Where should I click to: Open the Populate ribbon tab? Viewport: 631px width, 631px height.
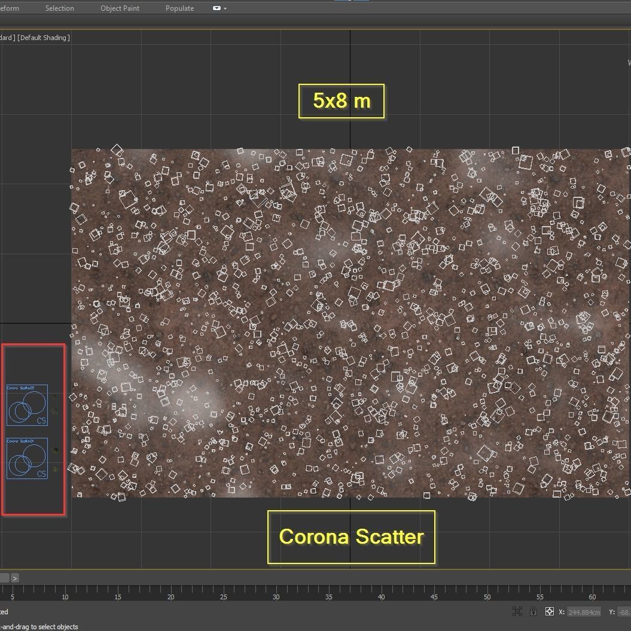(179, 8)
